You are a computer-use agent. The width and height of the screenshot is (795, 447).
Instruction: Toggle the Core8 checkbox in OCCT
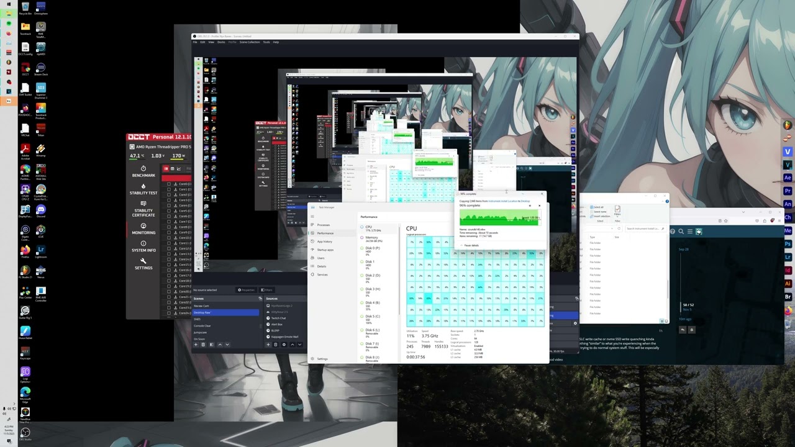point(169,227)
